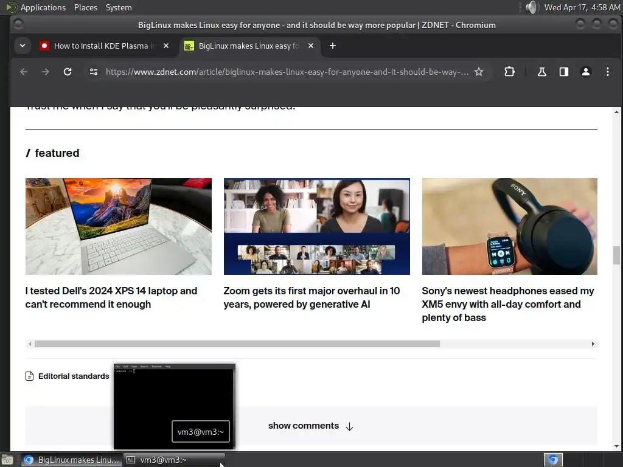Screen dimensions: 623x467
Task: Click the page vertical scrollbar thumb
Action: (616, 255)
